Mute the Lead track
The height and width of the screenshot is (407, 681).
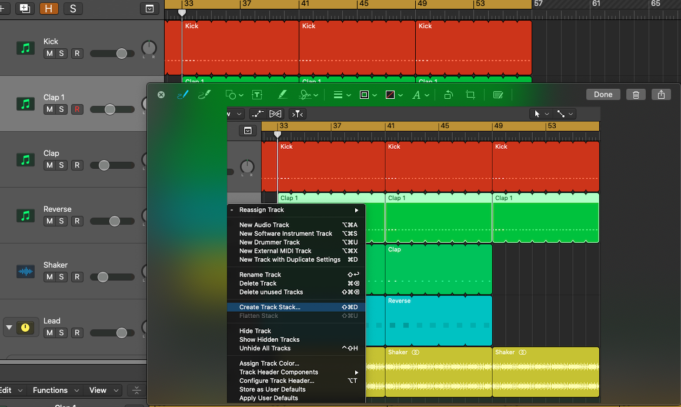point(49,333)
